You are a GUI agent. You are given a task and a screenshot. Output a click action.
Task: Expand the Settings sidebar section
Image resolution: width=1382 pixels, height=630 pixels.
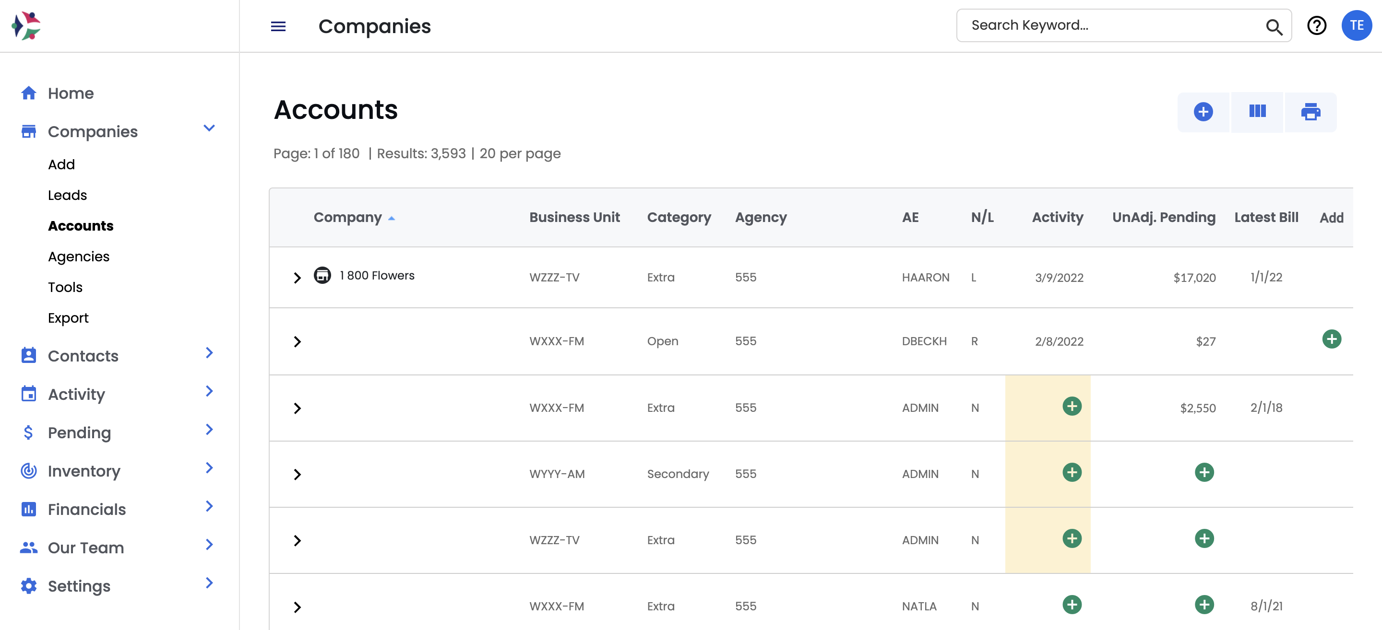(x=209, y=583)
